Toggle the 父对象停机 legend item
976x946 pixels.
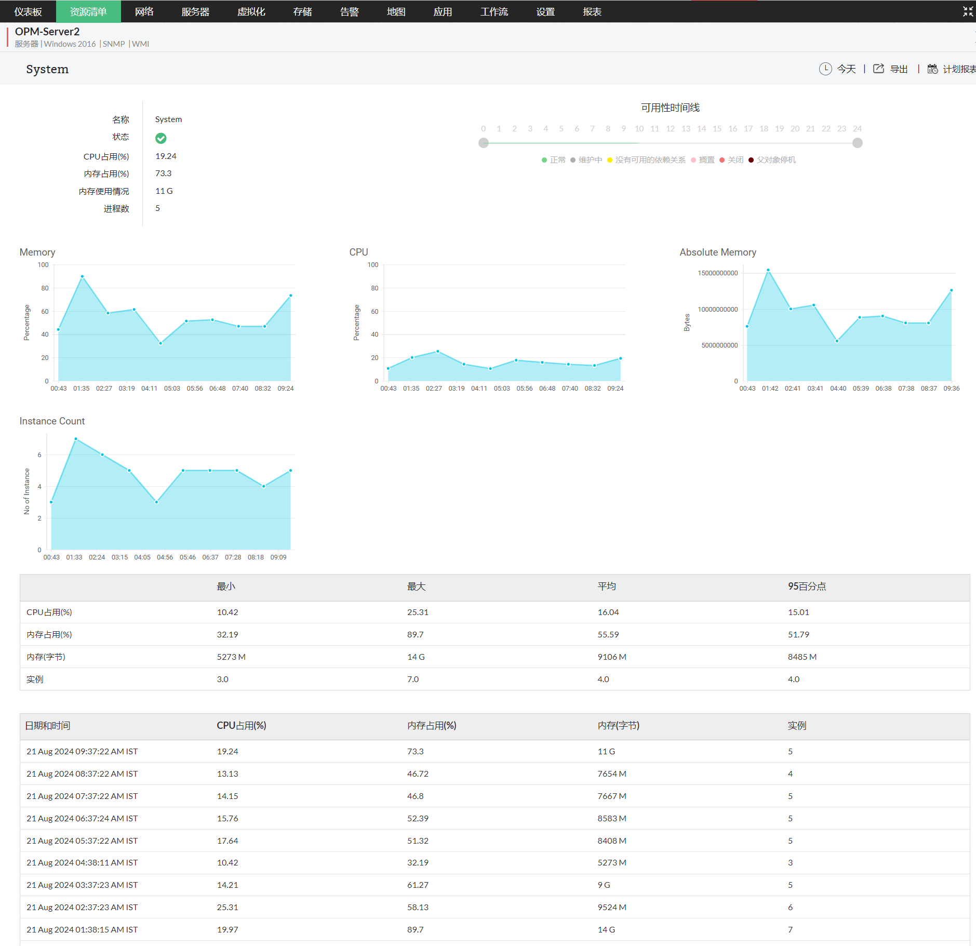tap(772, 160)
